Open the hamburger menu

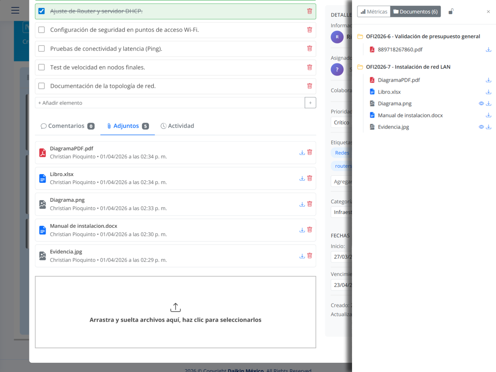pos(15,10)
